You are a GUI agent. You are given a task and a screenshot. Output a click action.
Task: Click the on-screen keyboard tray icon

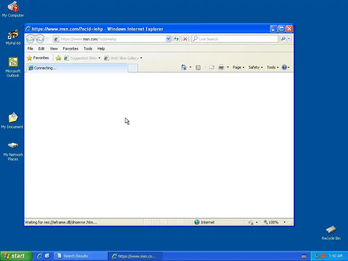pos(304,256)
